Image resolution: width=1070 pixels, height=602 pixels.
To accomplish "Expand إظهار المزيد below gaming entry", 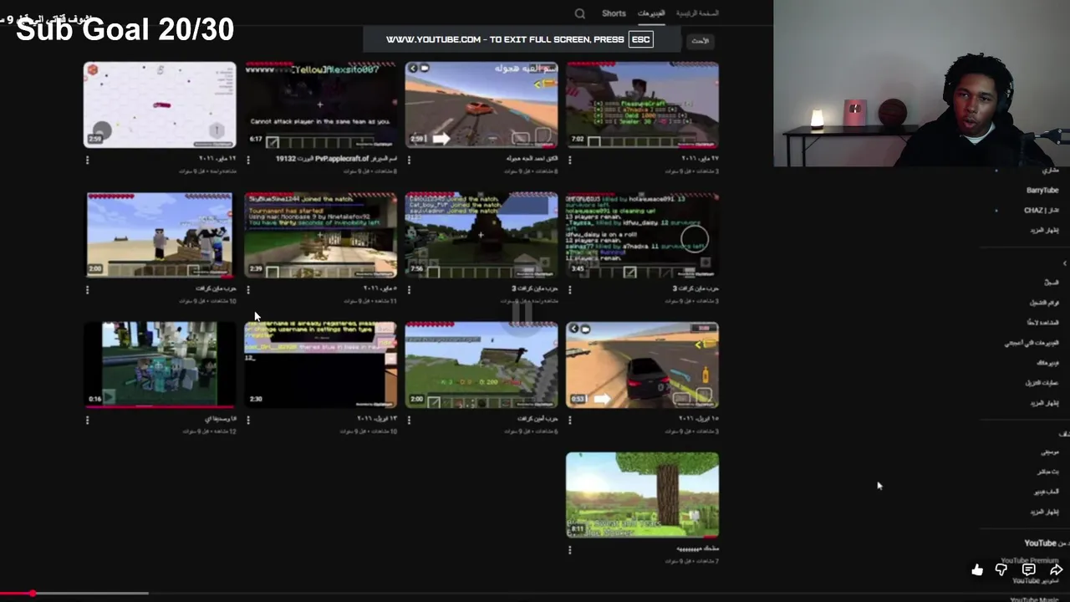I will pos(1044,513).
